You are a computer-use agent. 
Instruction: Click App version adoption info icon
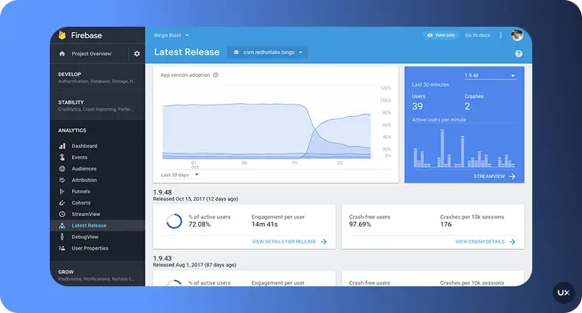click(216, 75)
